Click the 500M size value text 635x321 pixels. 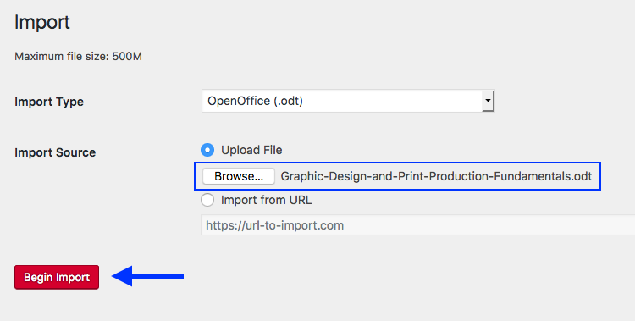click(x=127, y=56)
